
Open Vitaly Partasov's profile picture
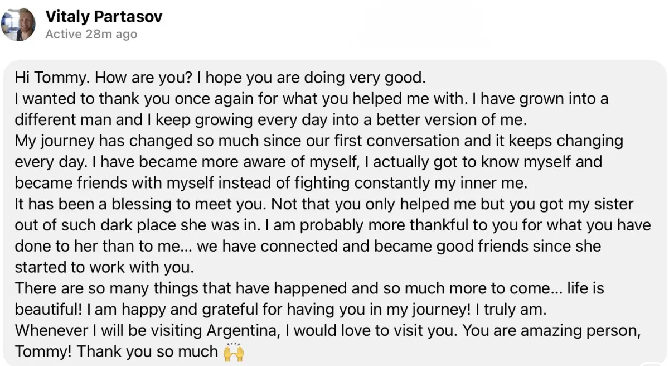(18, 24)
